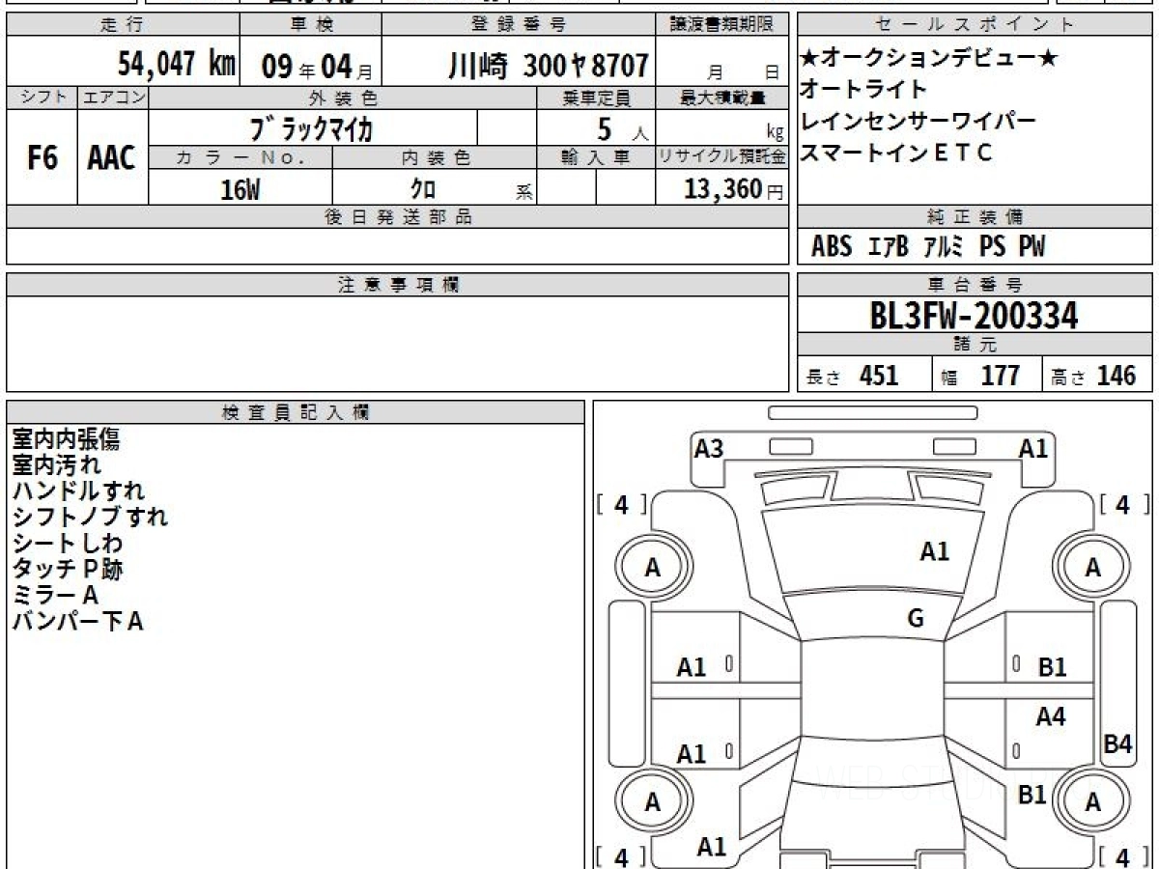
Task: Select the レインセンサーワイパー line
Action: point(919,122)
